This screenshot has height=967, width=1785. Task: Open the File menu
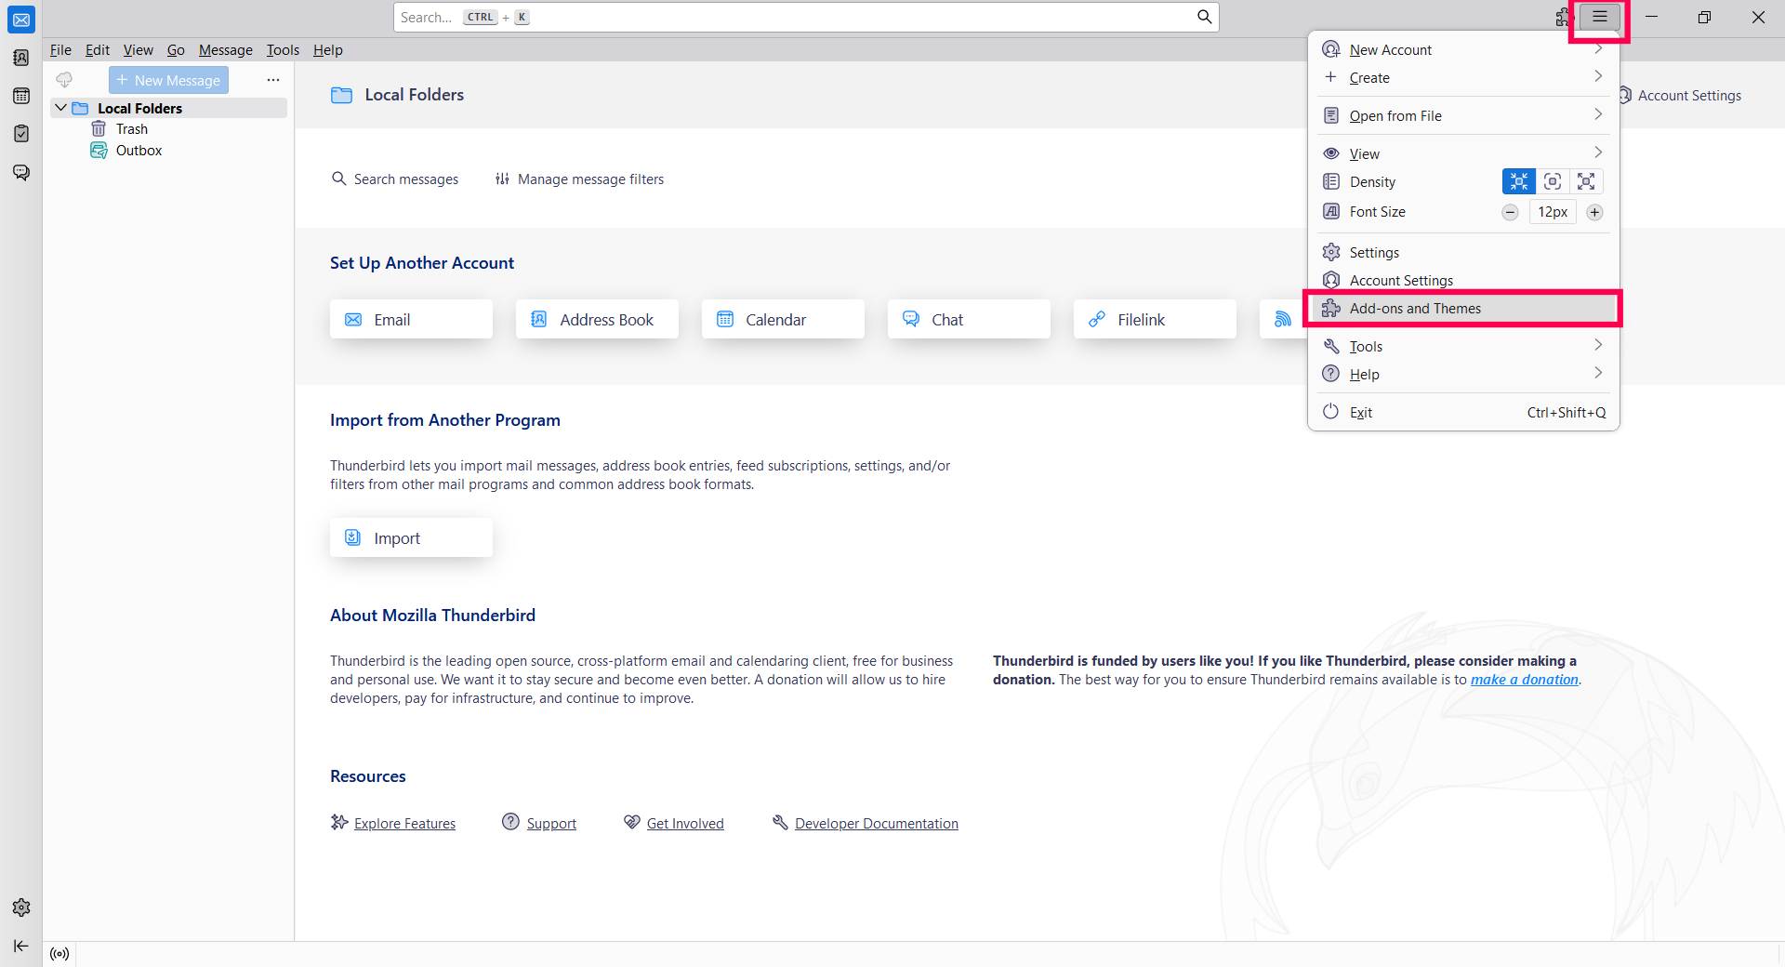click(60, 50)
